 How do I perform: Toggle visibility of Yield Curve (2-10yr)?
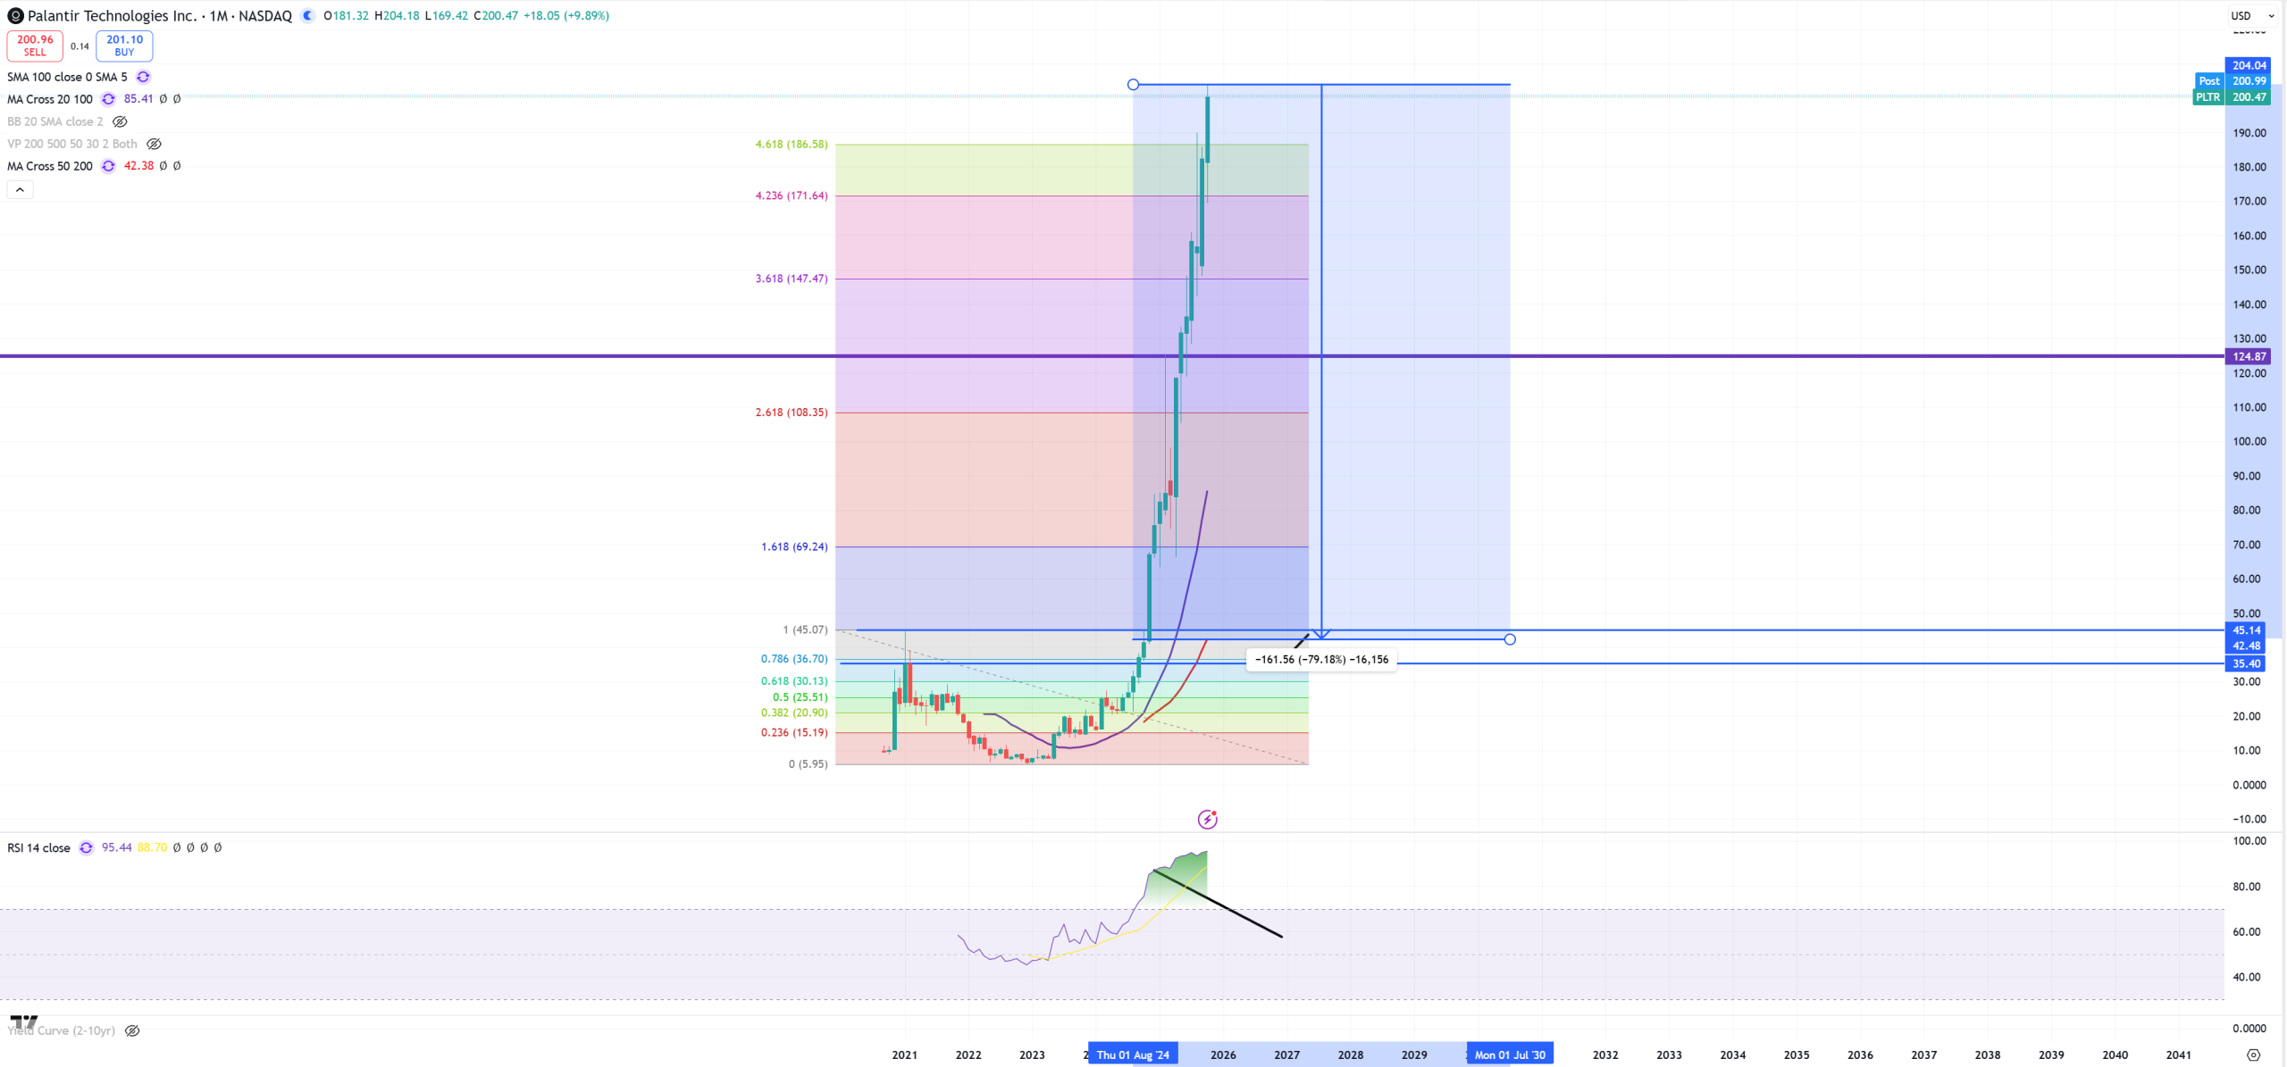132,1030
